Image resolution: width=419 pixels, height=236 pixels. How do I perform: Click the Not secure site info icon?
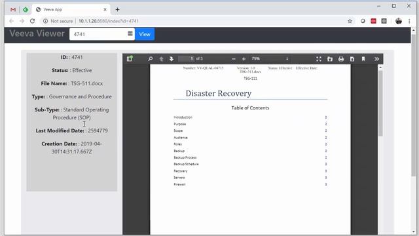coord(45,21)
